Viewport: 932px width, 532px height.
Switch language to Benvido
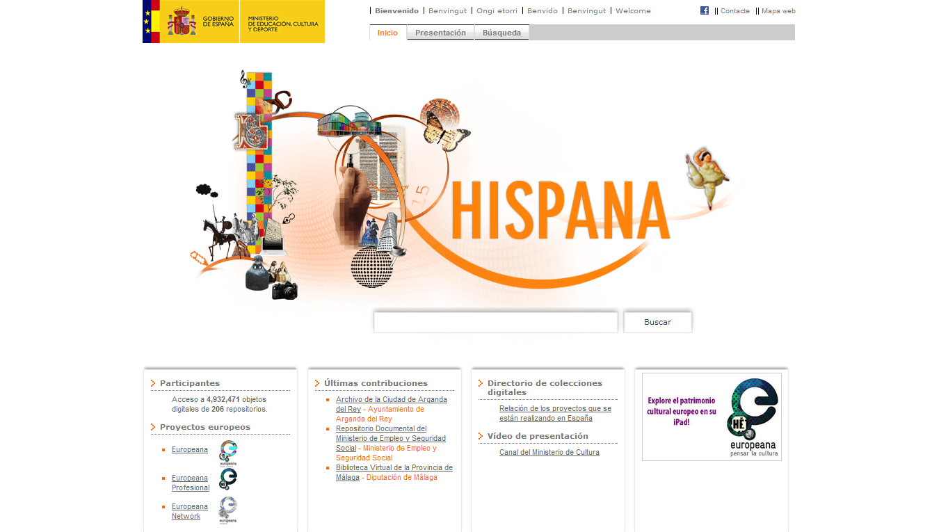click(x=543, y=11)
